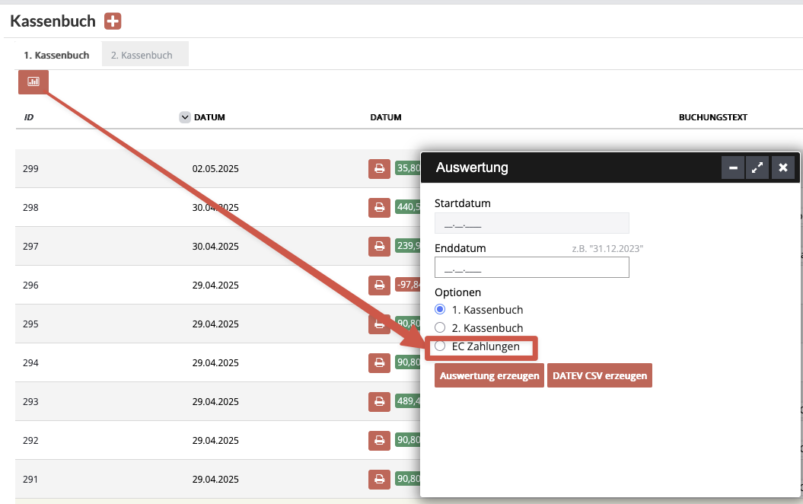The height and width of the screenshot is (504, 803).
Task: Open the statistics chart icon above the table
Action: [32, 81]
